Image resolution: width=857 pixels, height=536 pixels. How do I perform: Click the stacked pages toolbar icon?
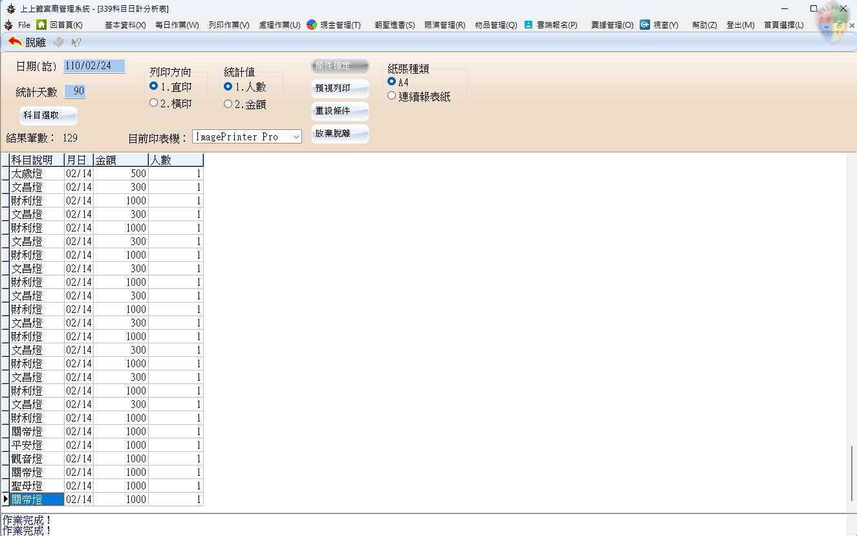[x=59, y=42]
